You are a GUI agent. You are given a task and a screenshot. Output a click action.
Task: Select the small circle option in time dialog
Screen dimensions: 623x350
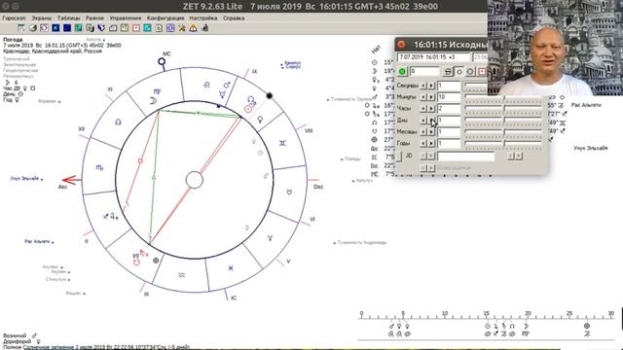pyautogui.click(x=459, y=71)
